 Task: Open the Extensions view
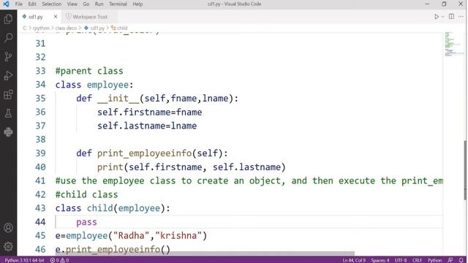pyautogui.click(x=8, y=94)
